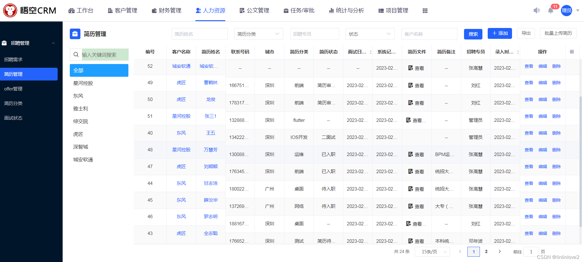Open 状态 filter dropdown
Screen dimensions: 584x262
(x=370, y=34)
